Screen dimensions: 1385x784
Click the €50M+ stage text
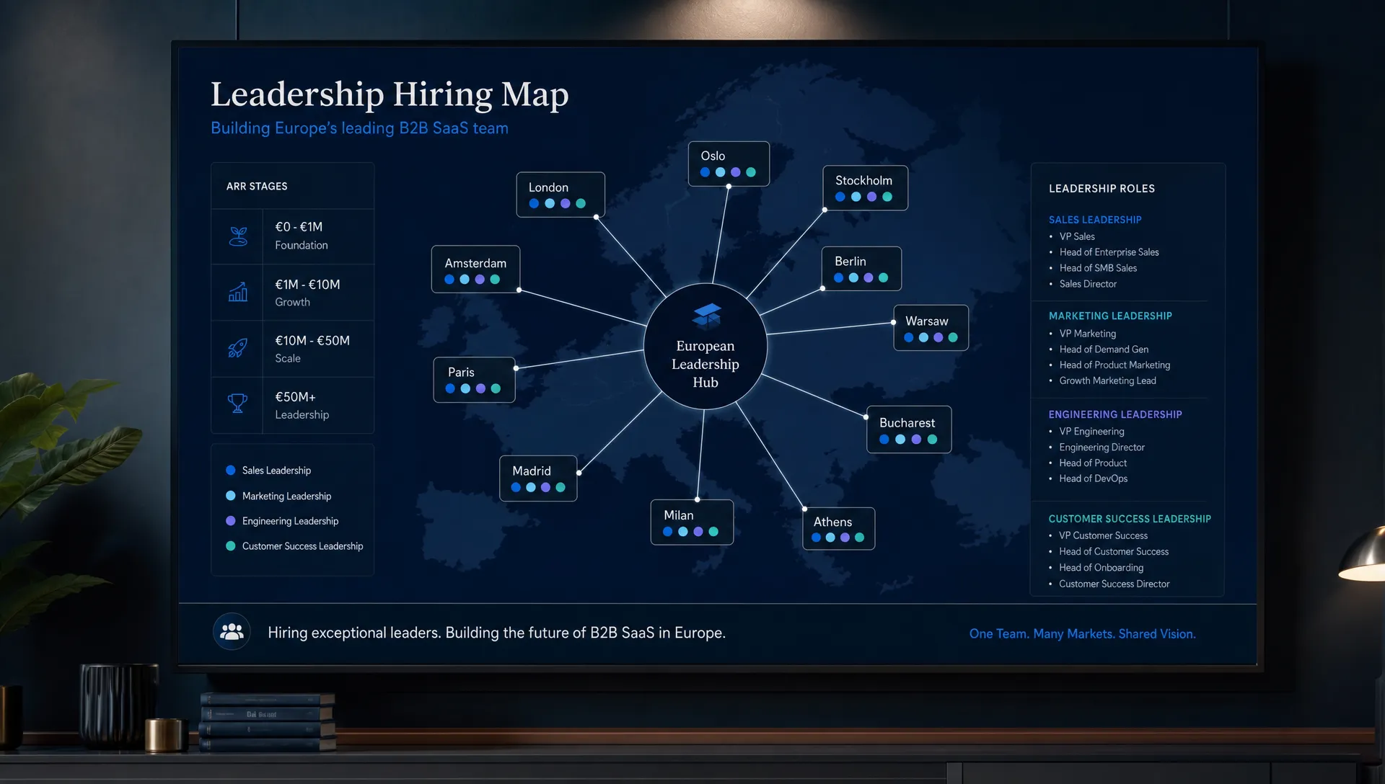point(295,397)
